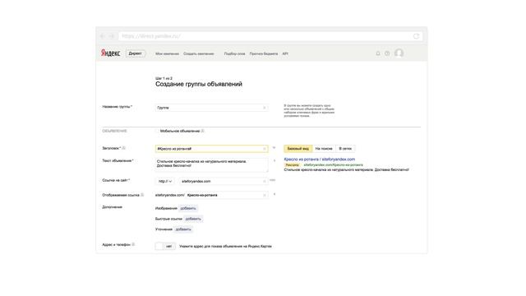This screenshot has width=526, height=296.
Task: Reload the page with the refresh icon
Action: tap(416, 36)
